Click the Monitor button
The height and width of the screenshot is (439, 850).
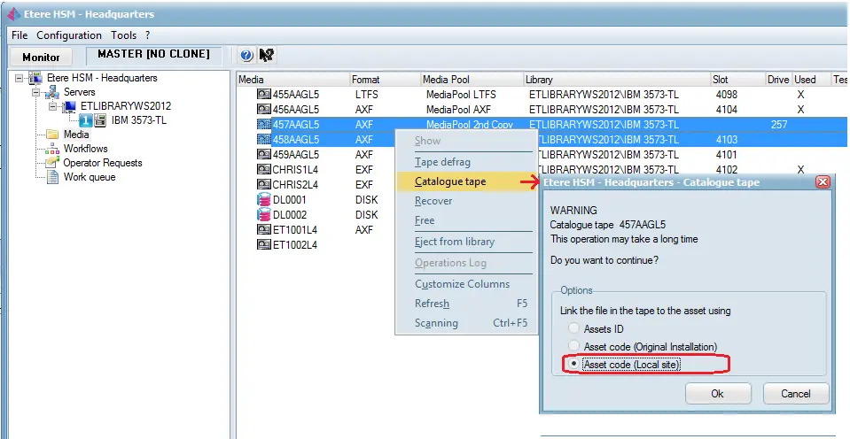[41, 57]
